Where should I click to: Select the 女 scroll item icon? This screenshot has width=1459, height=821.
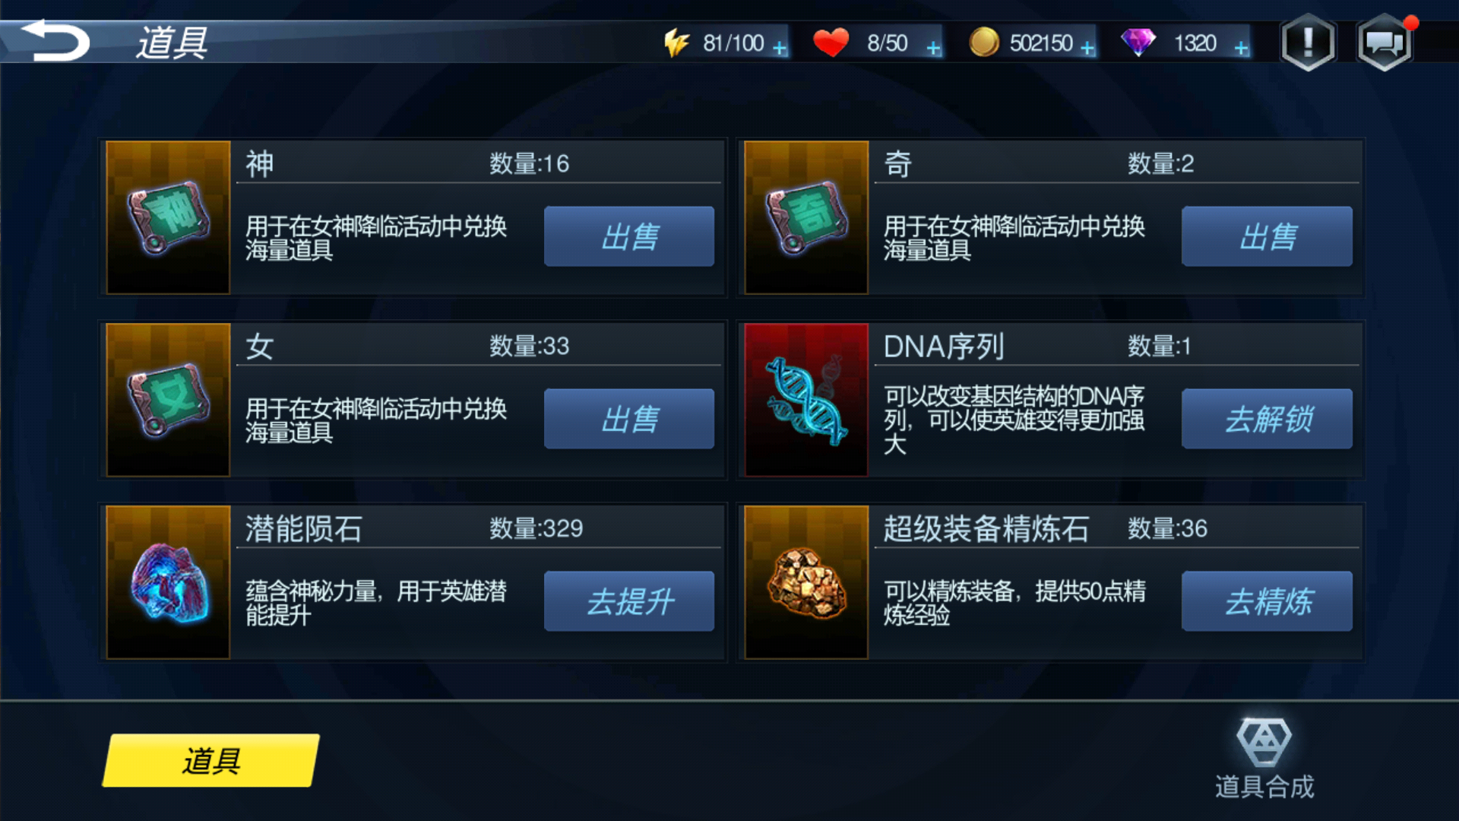coord(168,400)
